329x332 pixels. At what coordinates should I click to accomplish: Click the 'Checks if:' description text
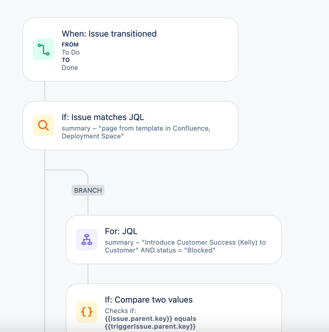[x=120, y=311]
